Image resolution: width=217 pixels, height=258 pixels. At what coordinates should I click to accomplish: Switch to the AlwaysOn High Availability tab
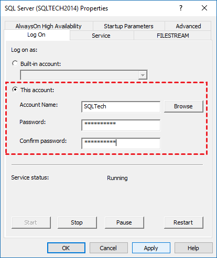click(x=49, y=26)
